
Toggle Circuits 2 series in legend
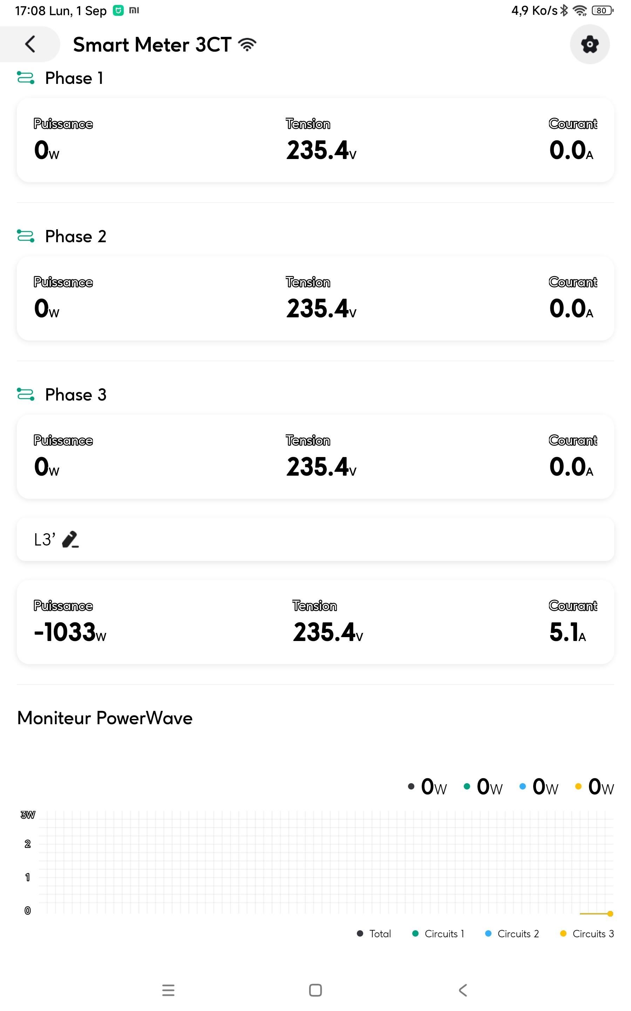[512, 933]
